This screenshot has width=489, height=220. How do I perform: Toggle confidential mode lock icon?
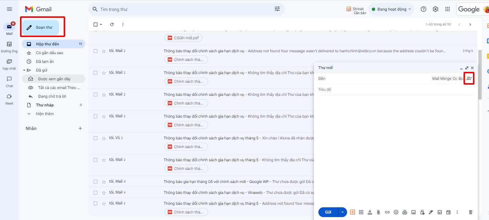422,212
